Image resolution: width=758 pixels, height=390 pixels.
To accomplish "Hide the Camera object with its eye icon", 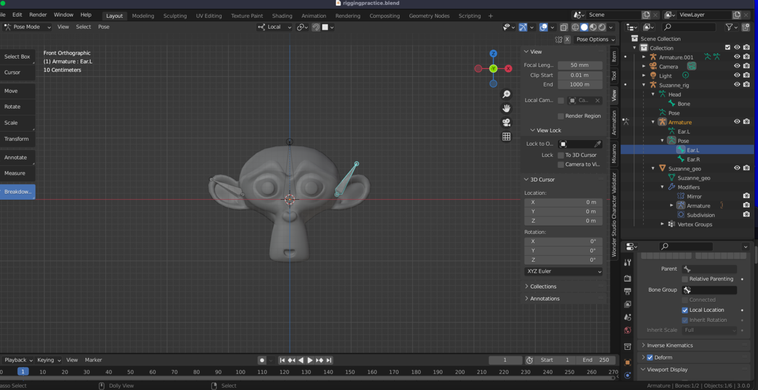I will tap(737, 66).
